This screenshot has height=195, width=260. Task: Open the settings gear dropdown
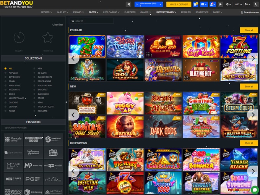point(229,4)
